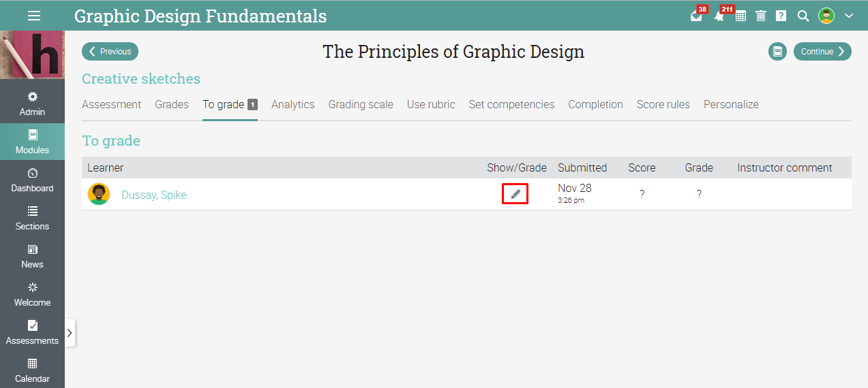
Task: Open Modules in the left sidebar
Action: click(x=32, y=142)
